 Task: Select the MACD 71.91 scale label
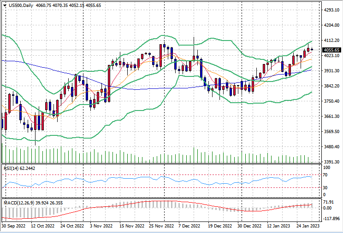(x=328, y=202)
